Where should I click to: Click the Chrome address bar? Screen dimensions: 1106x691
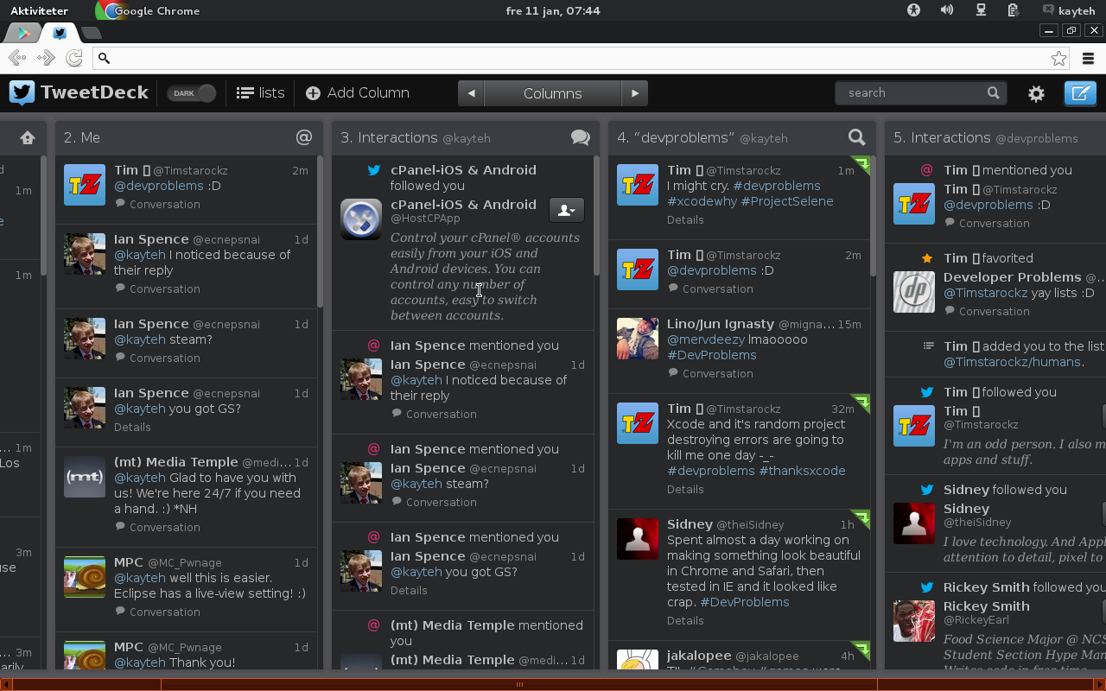coord(581,58)
